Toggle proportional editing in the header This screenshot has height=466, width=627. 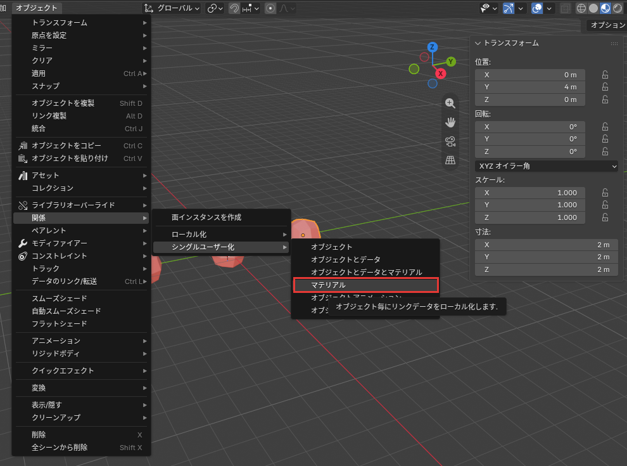pyautogui.click(x=270, y=8)
